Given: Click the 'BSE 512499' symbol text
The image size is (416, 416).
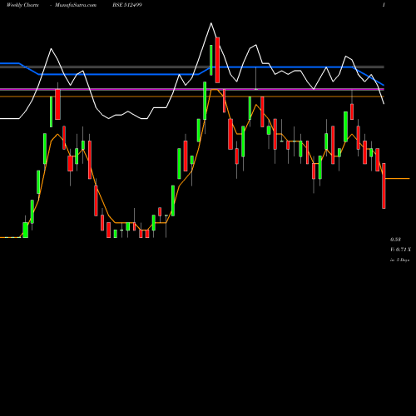Looking at the screenshot, I should point(127,5).
